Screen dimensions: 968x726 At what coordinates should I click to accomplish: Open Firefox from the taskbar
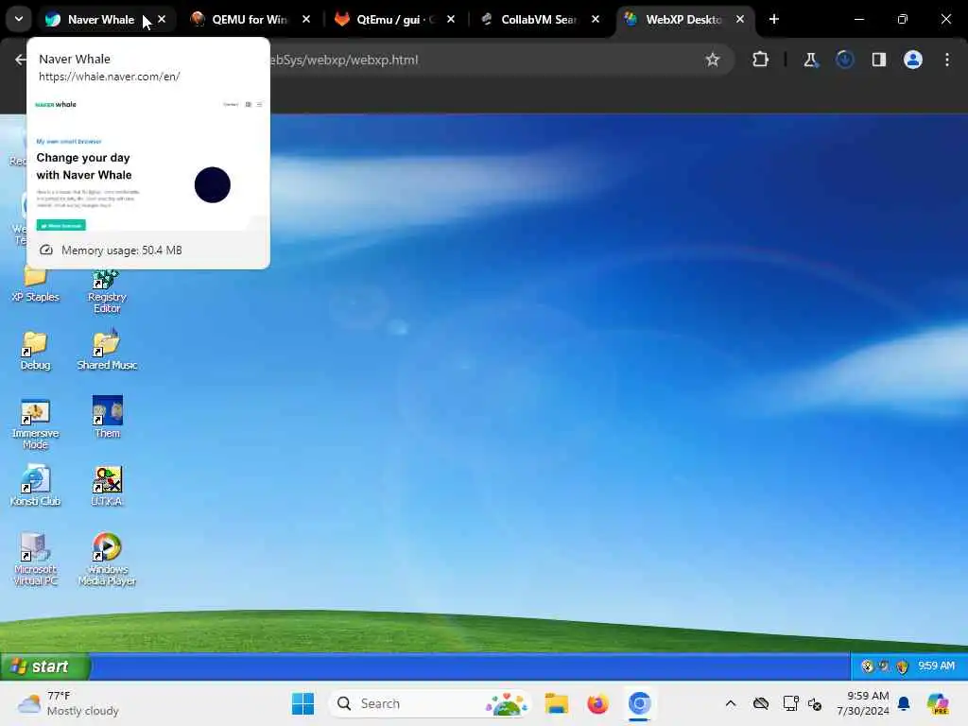click(x=597, y=703)
